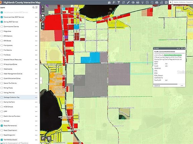Image resolution: width=193 pixels, height=144 pixels.
Task: Open options for TAX PARCELS BASIC layer
Action: click(x=36, y=140)
